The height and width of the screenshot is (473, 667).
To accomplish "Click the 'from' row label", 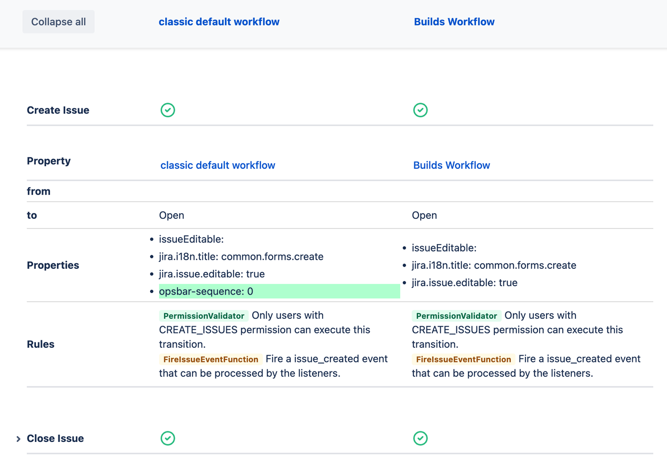I will click(x=38, y=191).
